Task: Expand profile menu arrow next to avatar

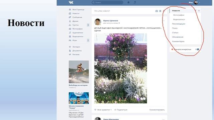Action: (199, 2)
